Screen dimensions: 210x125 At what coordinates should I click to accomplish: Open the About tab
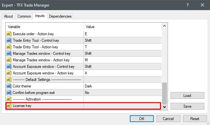[x=9, y=16]
